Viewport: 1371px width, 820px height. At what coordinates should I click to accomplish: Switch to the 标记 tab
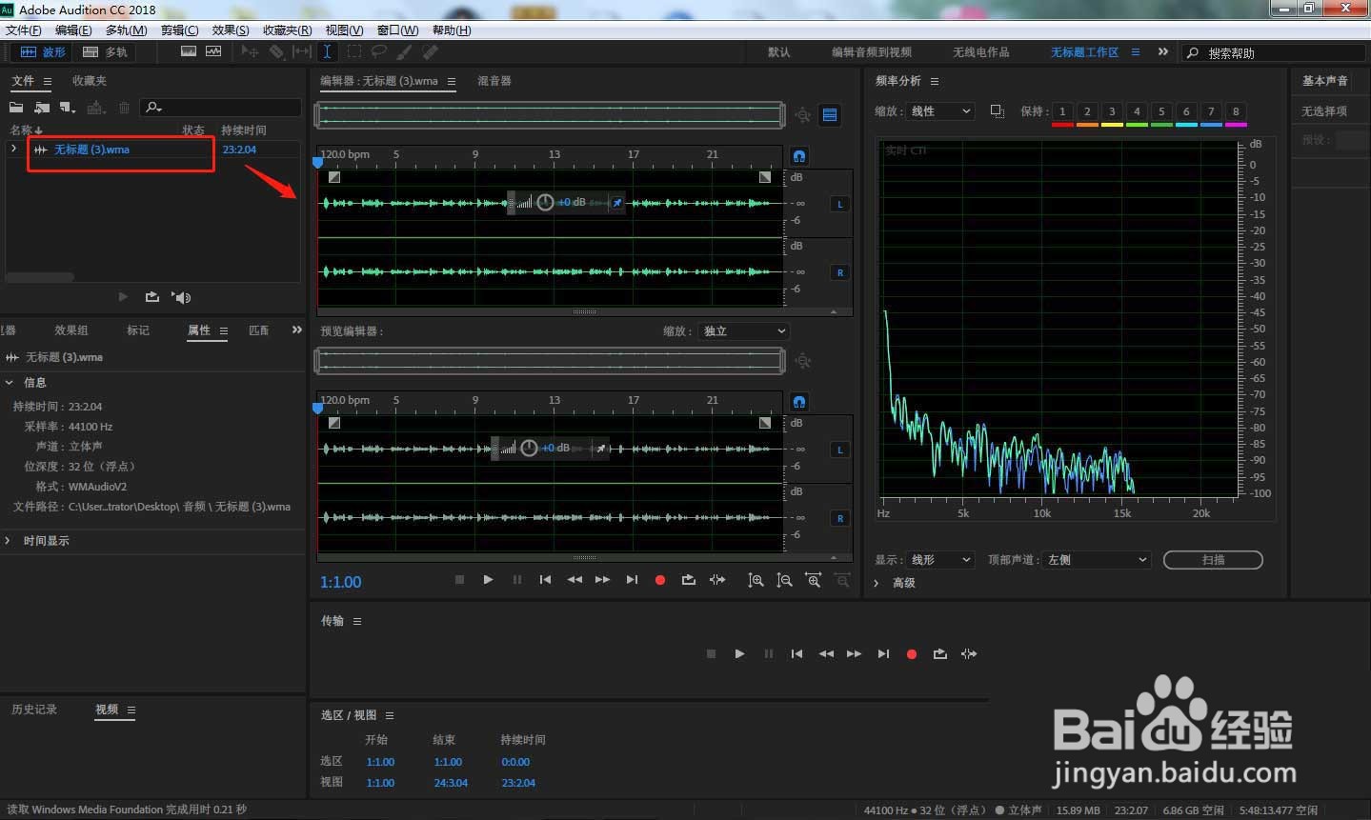138,330
